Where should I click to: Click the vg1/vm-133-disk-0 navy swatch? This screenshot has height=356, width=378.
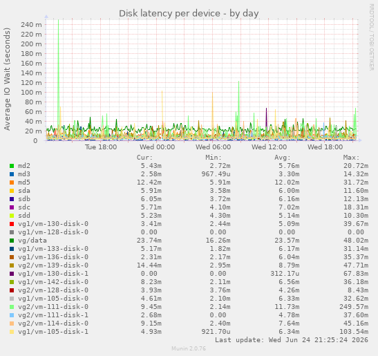coord(12,249)
